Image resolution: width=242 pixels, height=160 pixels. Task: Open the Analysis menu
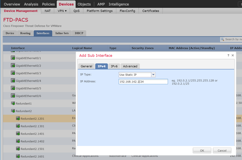pos(31,4)
